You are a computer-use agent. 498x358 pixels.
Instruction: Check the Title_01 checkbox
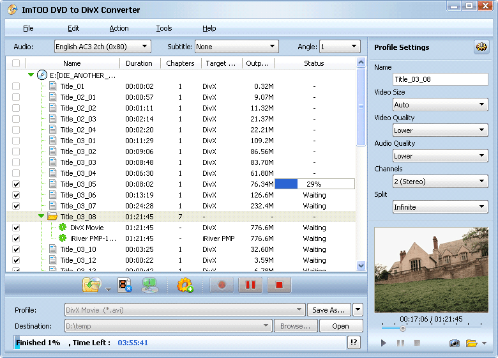click(16, 86)
